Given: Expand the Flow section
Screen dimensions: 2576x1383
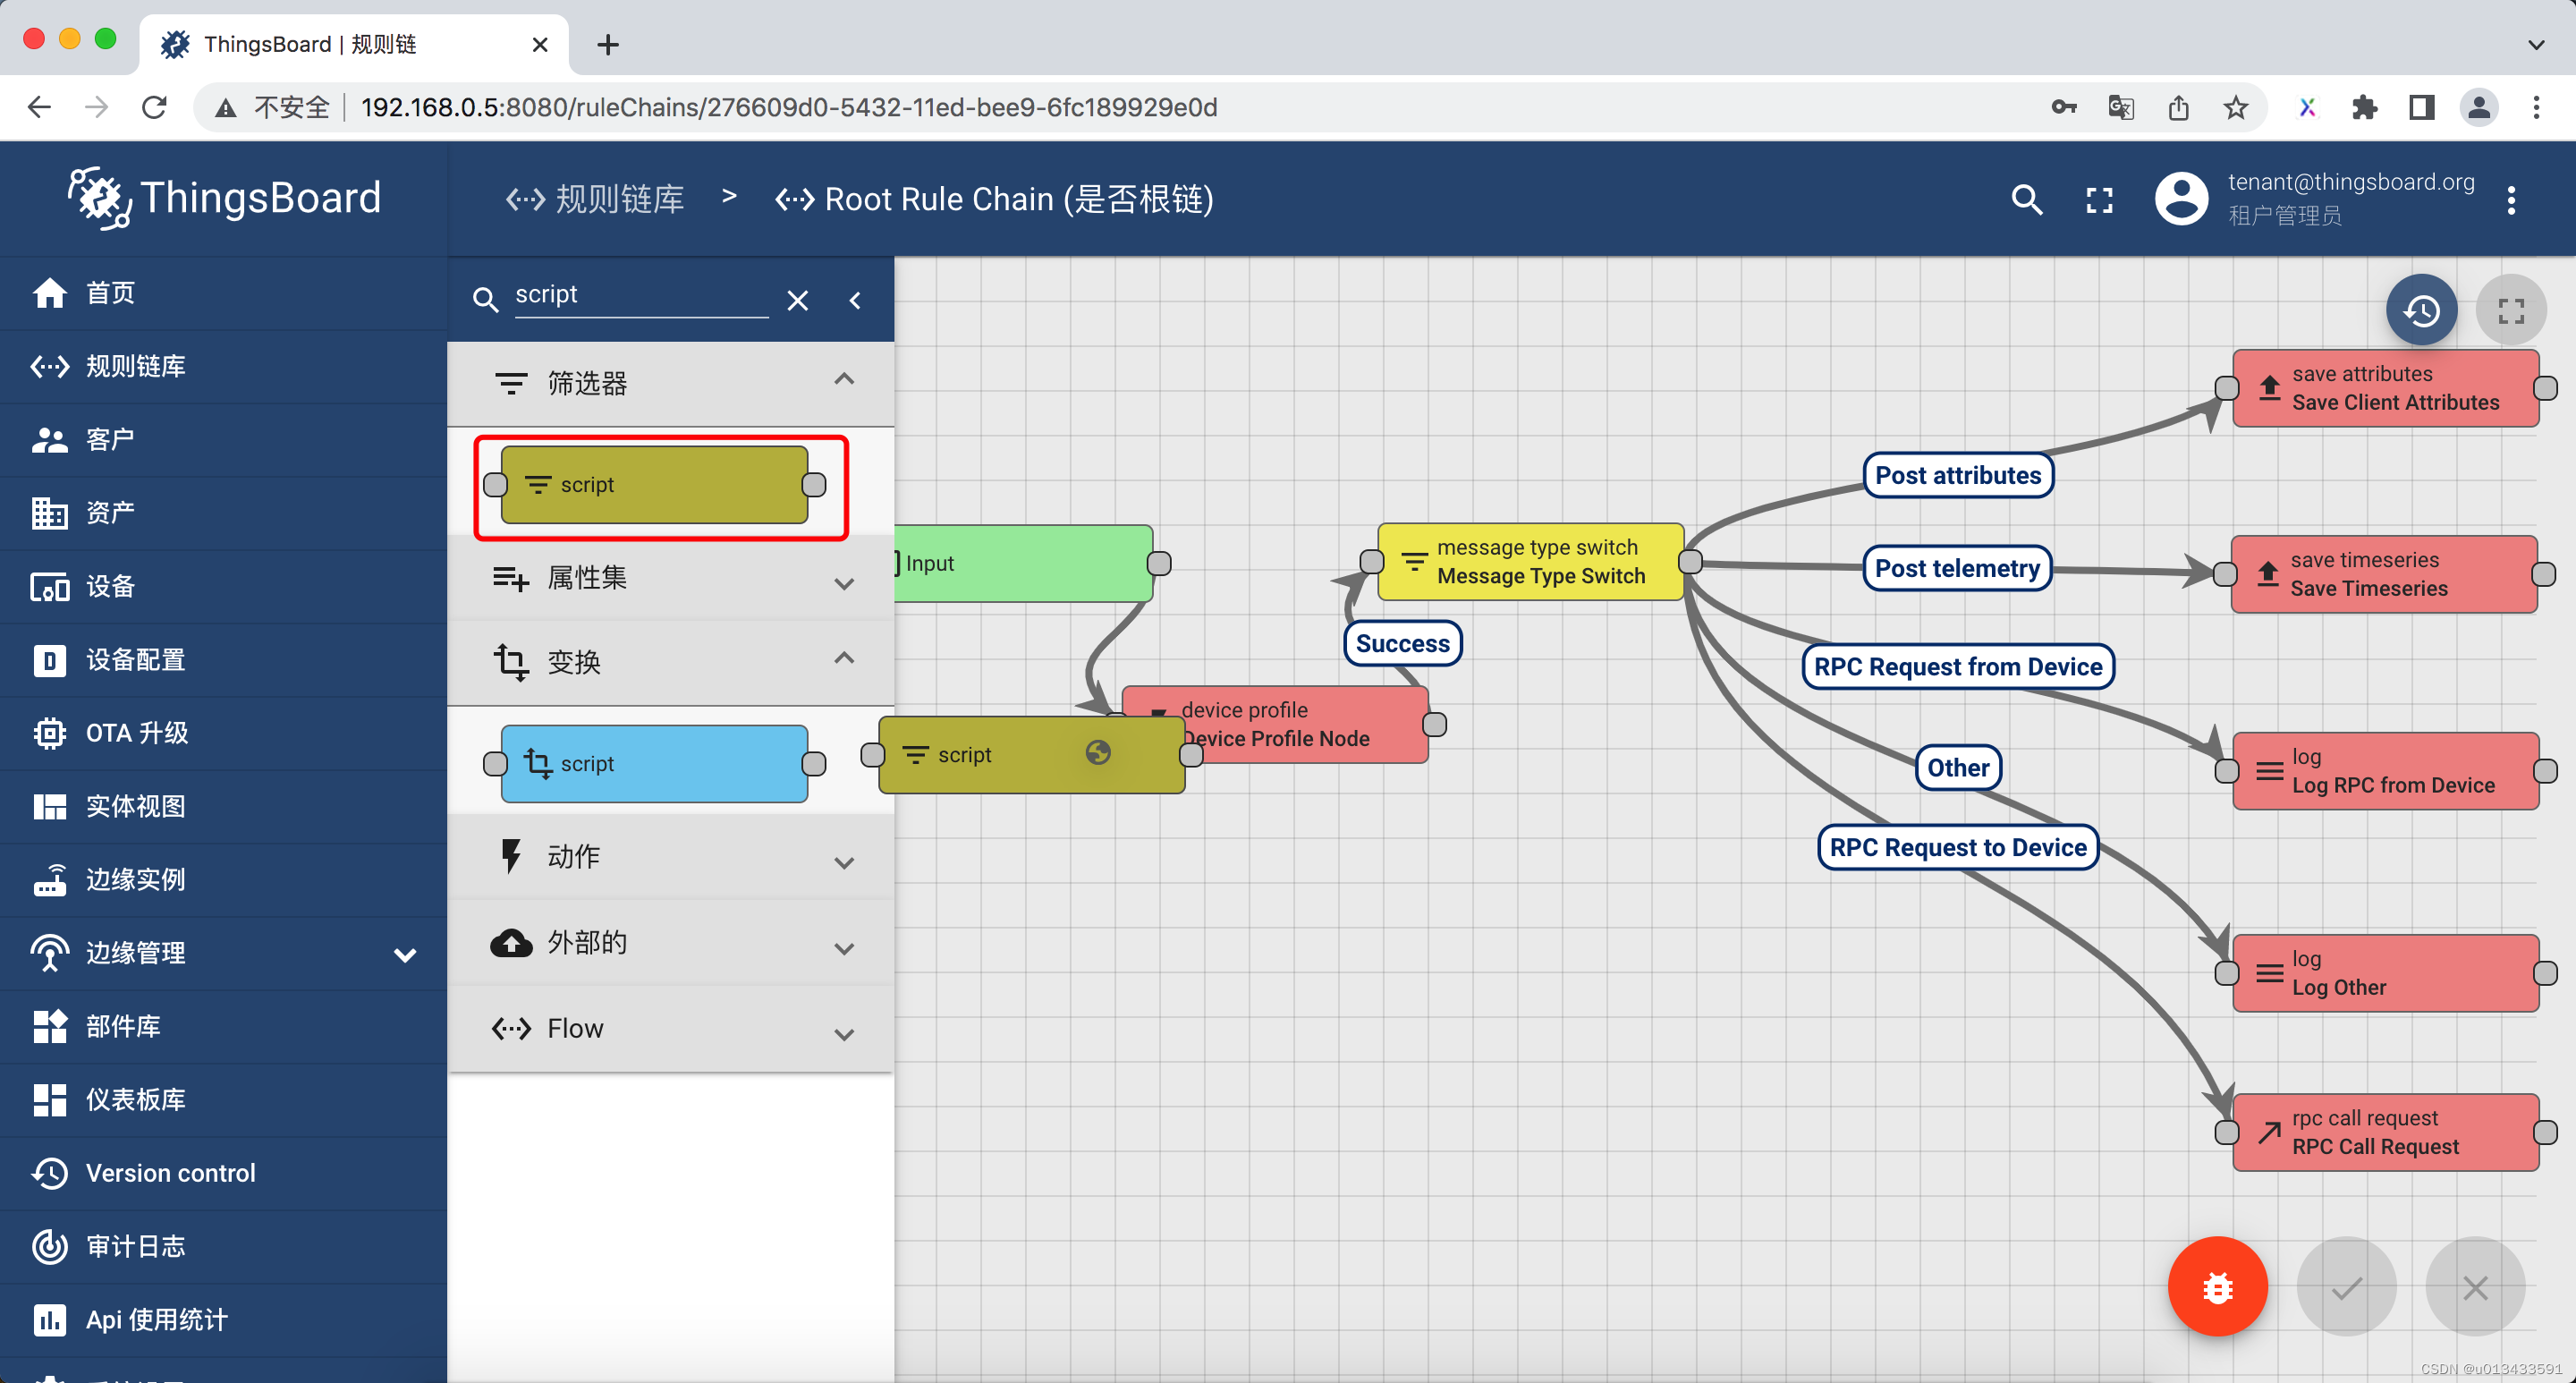Looking at the screenshot, I should point(670,1029).
